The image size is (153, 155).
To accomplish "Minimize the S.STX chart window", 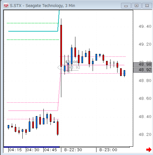I will coord(126,6).
